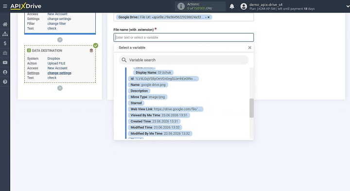The height and width of the screenshot is (191, 350).
Task: Select the Mime Type variable
Action: point(148,97)
